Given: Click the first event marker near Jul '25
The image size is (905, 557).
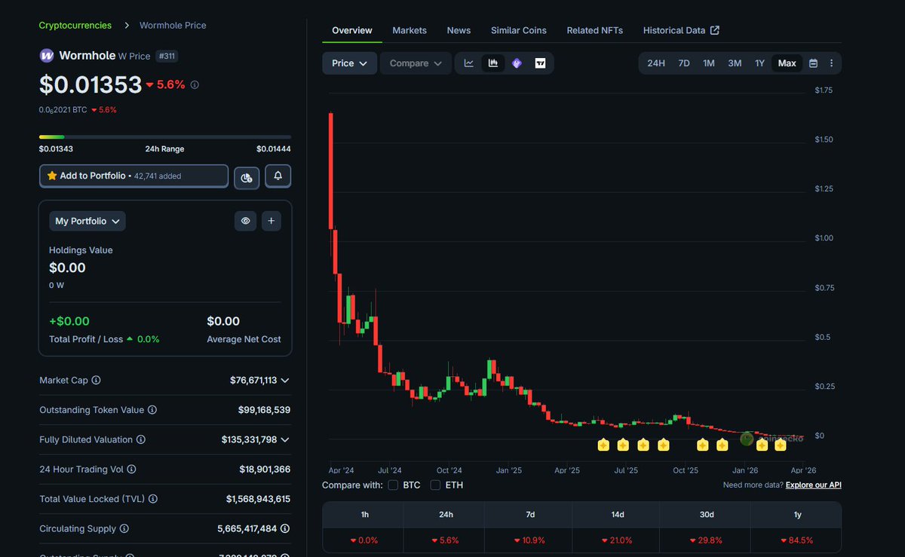Looking at the screenshot, I should [x=603, y=445].
